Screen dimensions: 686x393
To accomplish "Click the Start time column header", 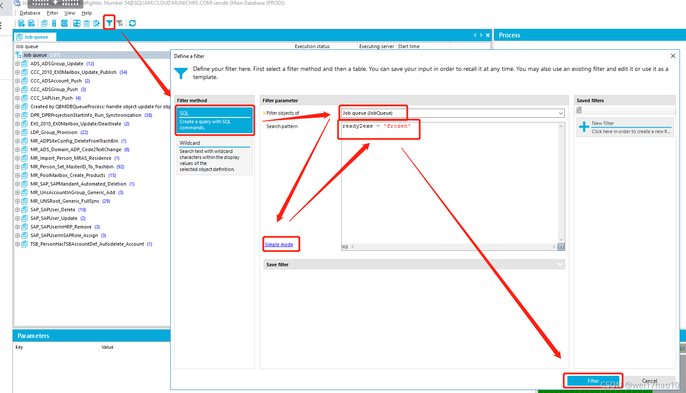I will [x=423, y=46].
